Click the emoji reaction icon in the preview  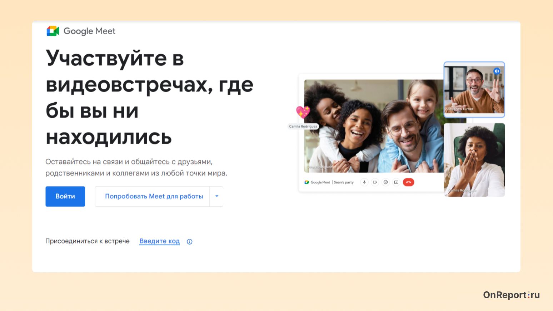[385, 182]
